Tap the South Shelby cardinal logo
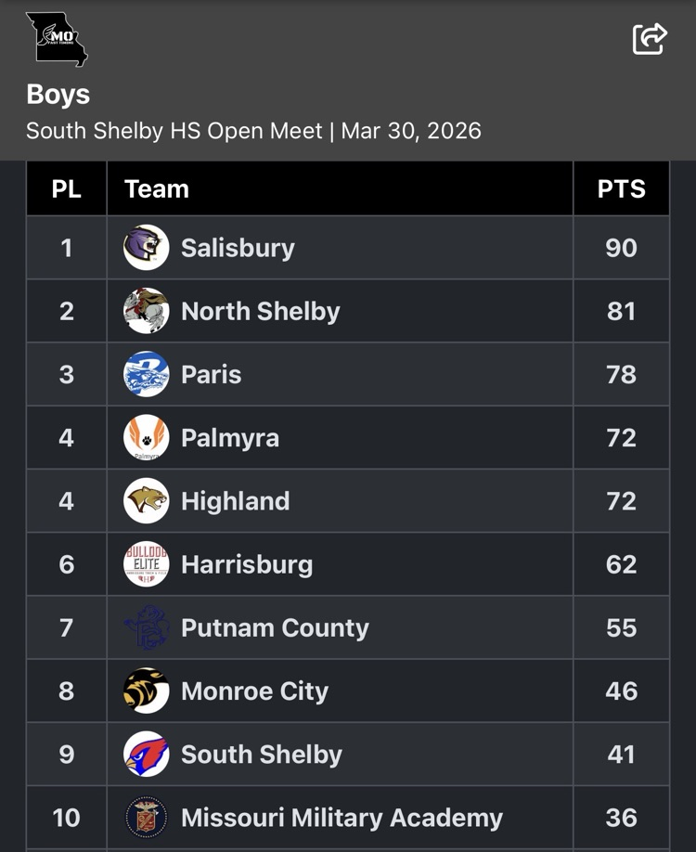Viewport: 696px width, 852px height. point(147,754)
